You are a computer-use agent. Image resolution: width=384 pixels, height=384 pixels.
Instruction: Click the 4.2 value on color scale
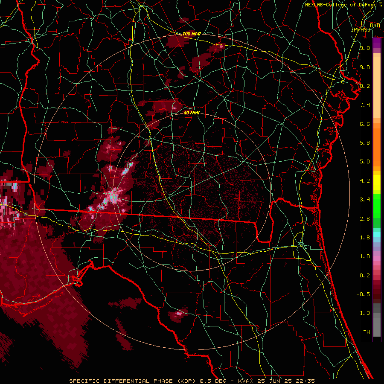pos(365,181)
